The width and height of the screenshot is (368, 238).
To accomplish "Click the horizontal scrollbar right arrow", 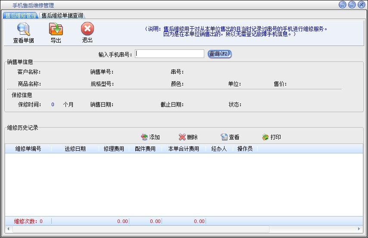I will click(x=359, y=229).
